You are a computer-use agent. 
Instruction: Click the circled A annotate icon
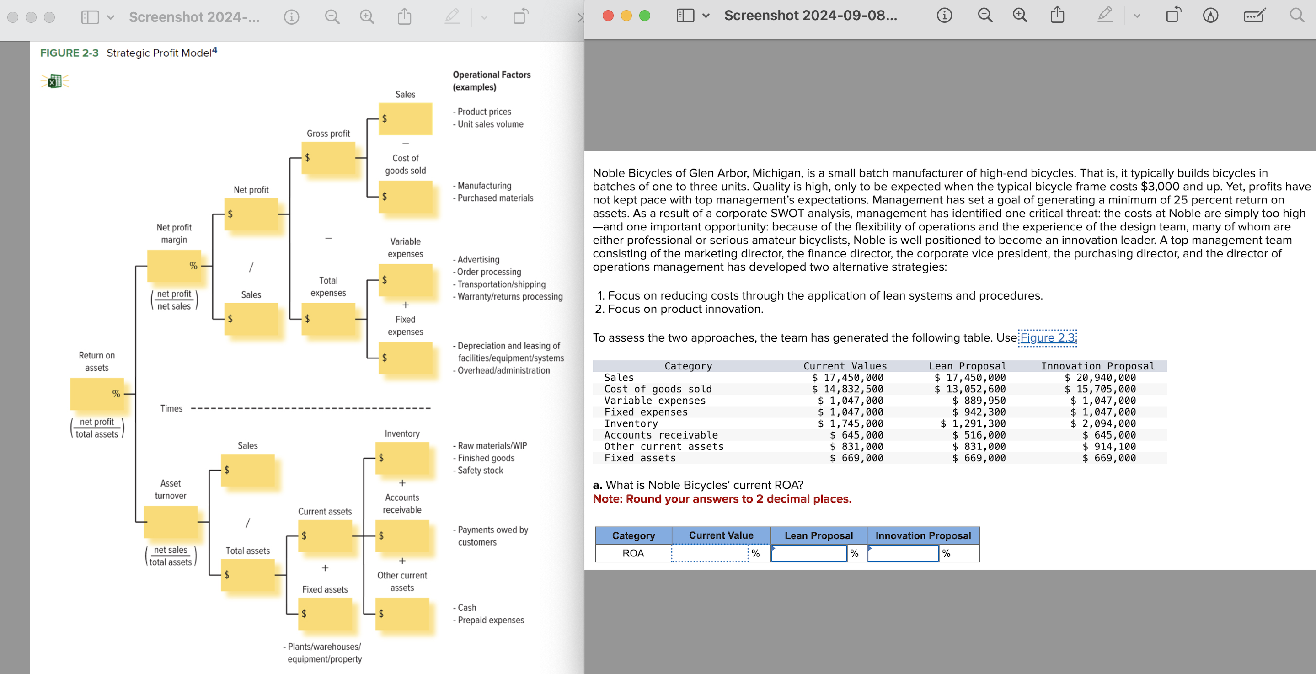1210,16
